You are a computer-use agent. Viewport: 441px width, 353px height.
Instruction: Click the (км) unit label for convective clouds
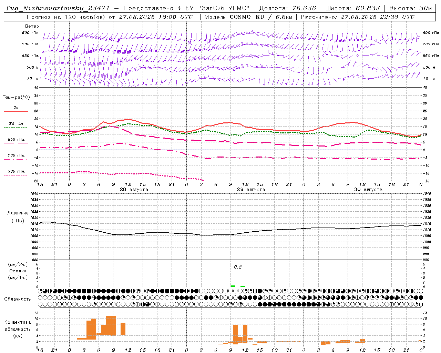click(x=18, y=336)
